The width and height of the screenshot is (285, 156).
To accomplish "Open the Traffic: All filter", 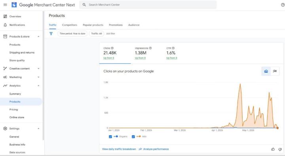I will tap(97, 33).
